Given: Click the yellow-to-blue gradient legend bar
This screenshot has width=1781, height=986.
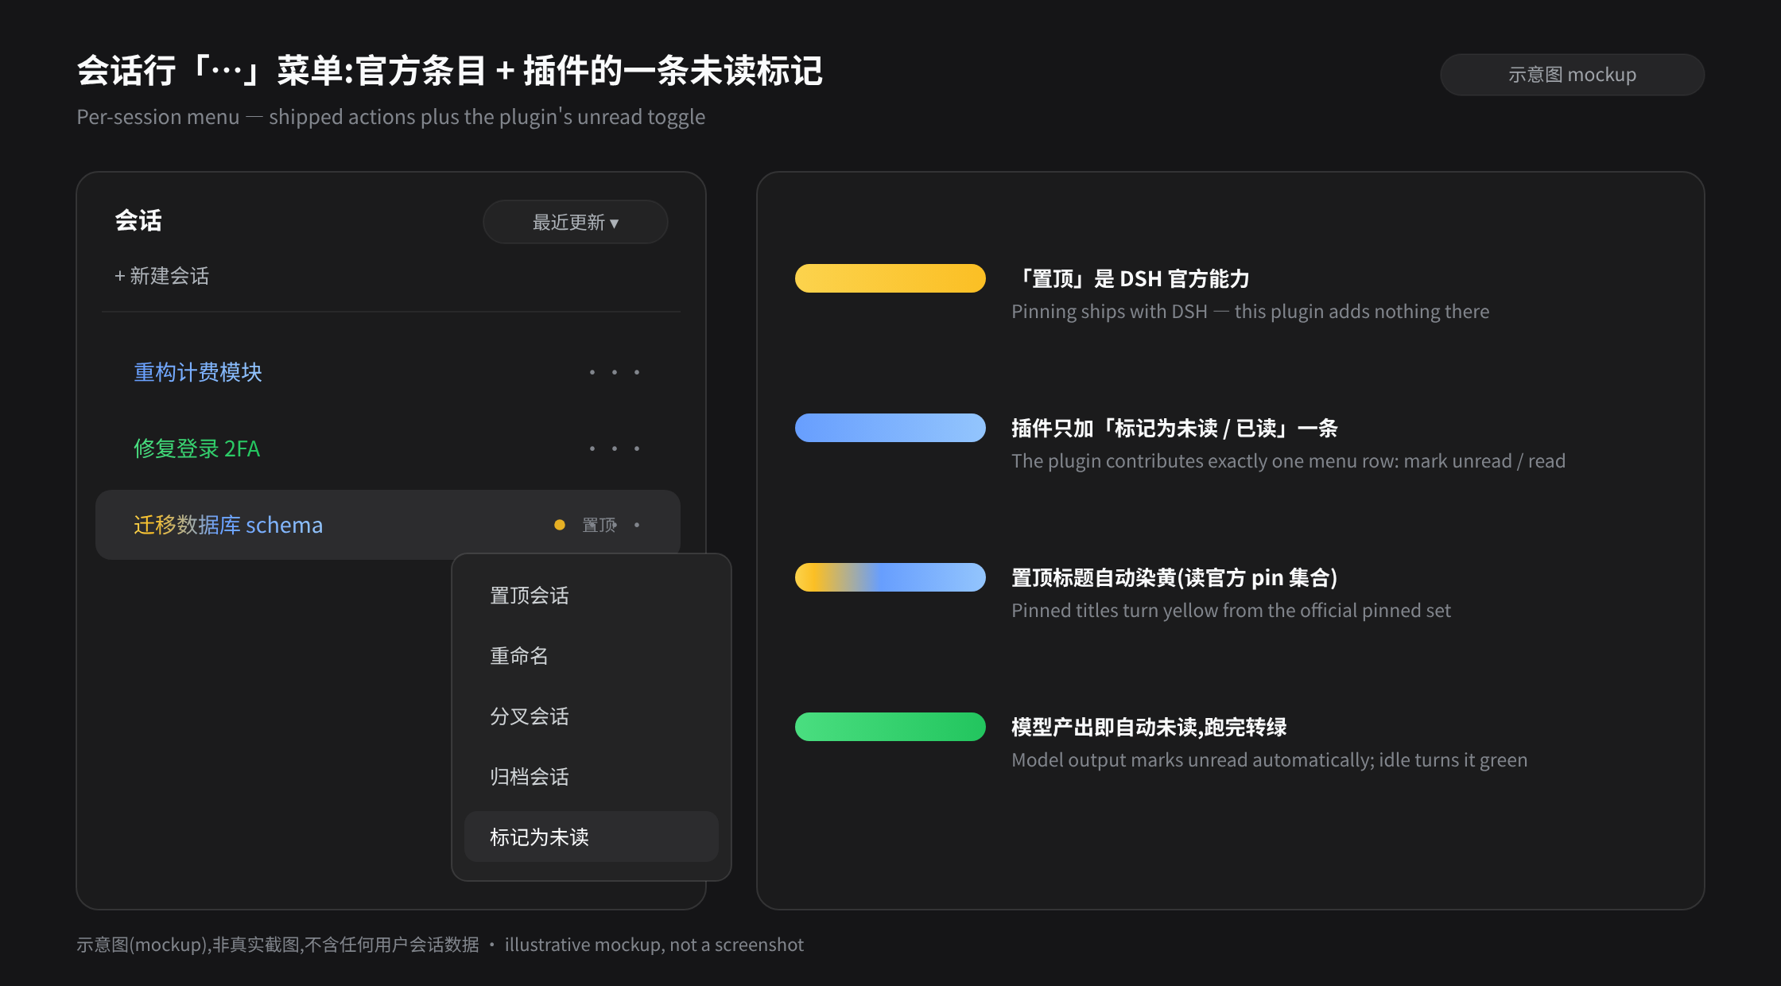Looking at the screenshot, I should [x=890, y=577].
